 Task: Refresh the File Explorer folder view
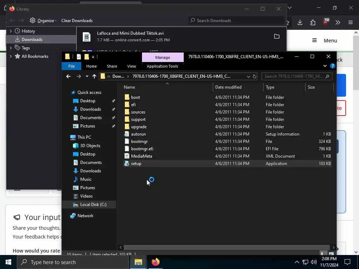[255, 76]
